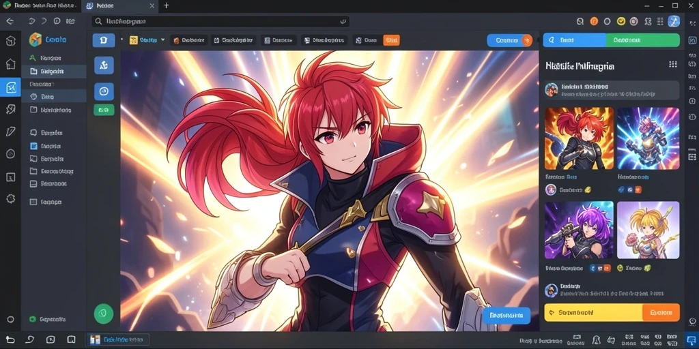Expand the small arrow beside the blue toolbar button

click(122, 39)
